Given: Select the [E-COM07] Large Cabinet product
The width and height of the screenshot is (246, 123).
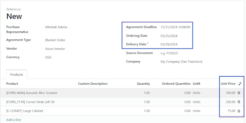Looking at the screenshot, I should (x=25, y=111).
